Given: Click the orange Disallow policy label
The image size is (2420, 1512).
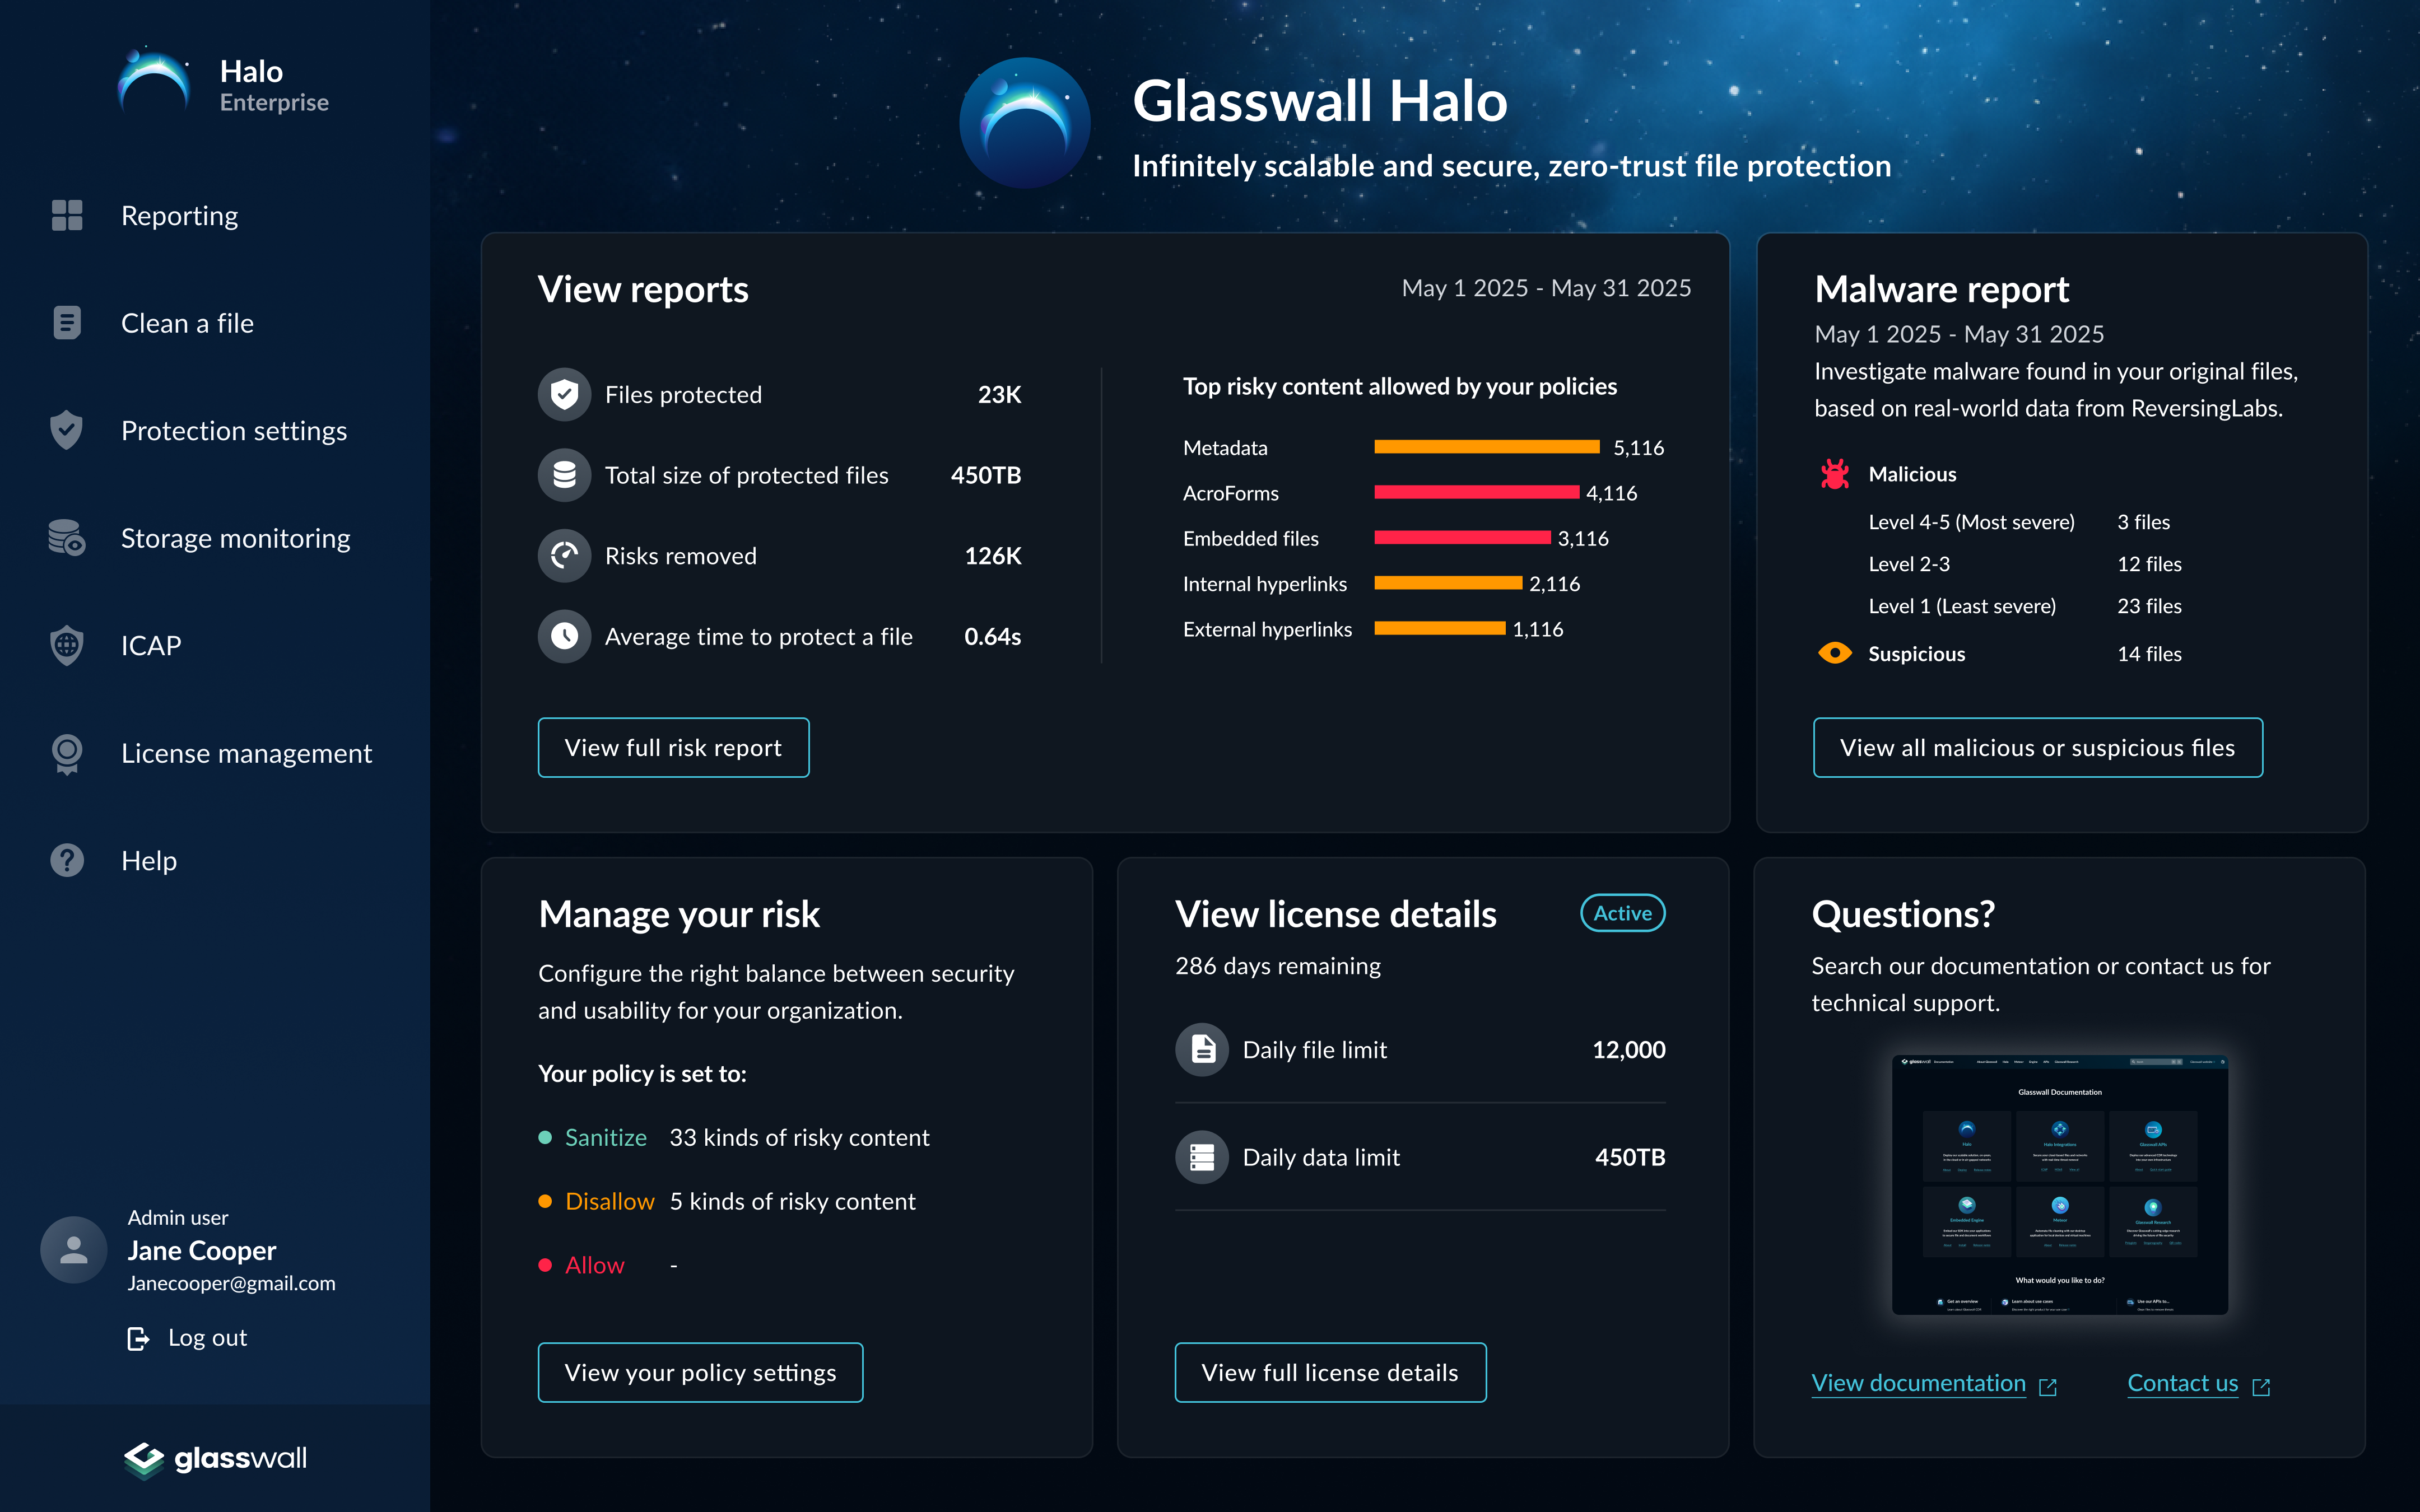Looking at the screenshot, I should 610,1201.
